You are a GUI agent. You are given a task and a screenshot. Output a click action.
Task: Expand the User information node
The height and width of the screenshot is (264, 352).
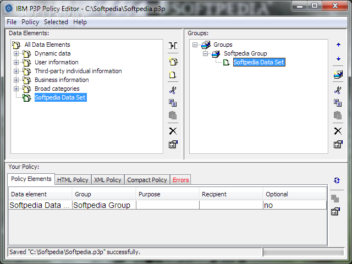pos(16,62)
